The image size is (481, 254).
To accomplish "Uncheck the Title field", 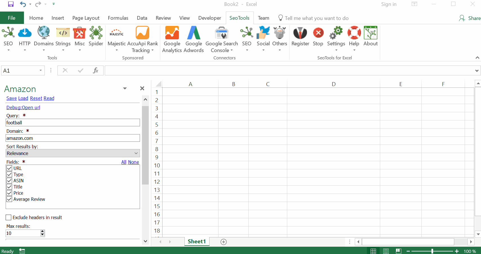I will (x=9, y=187).
